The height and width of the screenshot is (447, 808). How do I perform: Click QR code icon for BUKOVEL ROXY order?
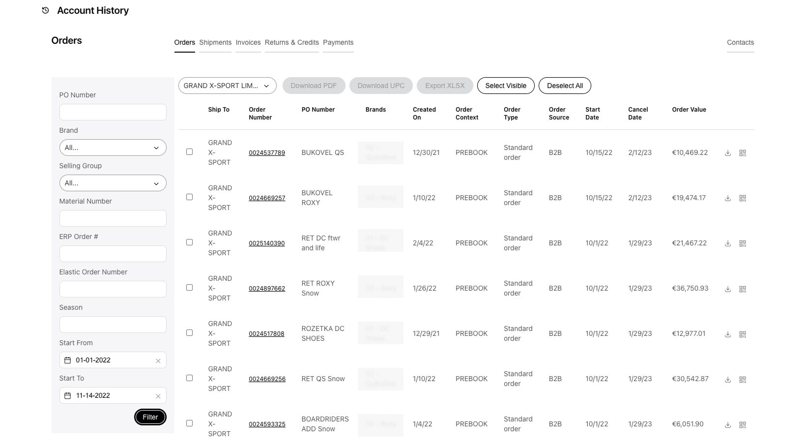742,198
